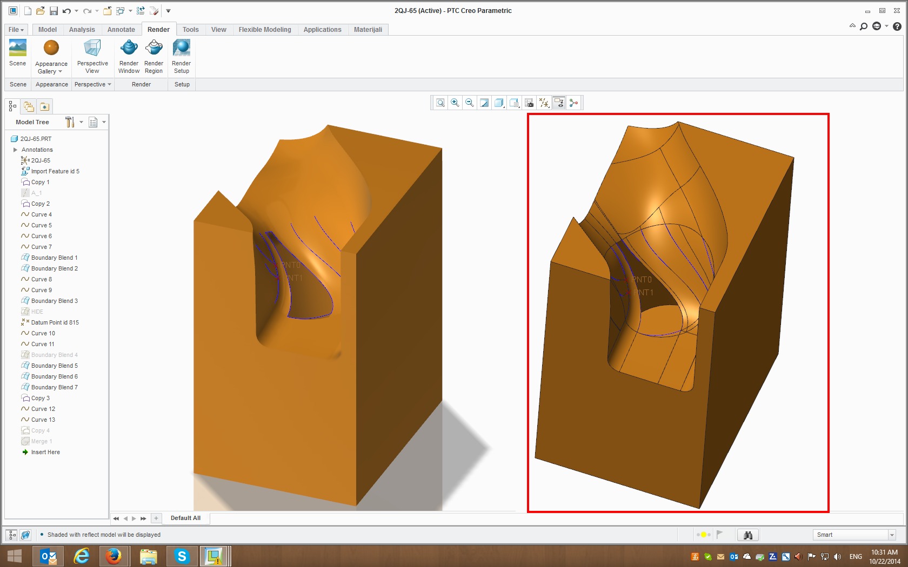
Task: Expand the Appearance Gallery dropdown arrow
Action: (x=60, y=72)
